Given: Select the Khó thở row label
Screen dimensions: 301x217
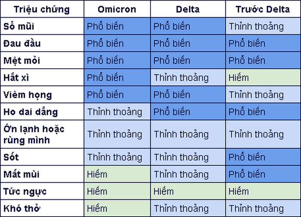Looking at the screenshot, I should click(21, 208).
